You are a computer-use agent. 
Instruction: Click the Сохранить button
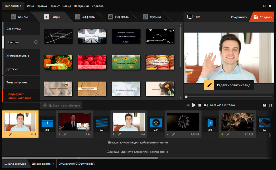point(239,17)
